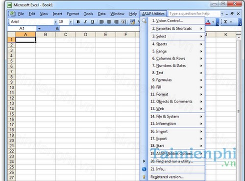
Task: Open the help question box dropdown arrow
Action: 222,14
